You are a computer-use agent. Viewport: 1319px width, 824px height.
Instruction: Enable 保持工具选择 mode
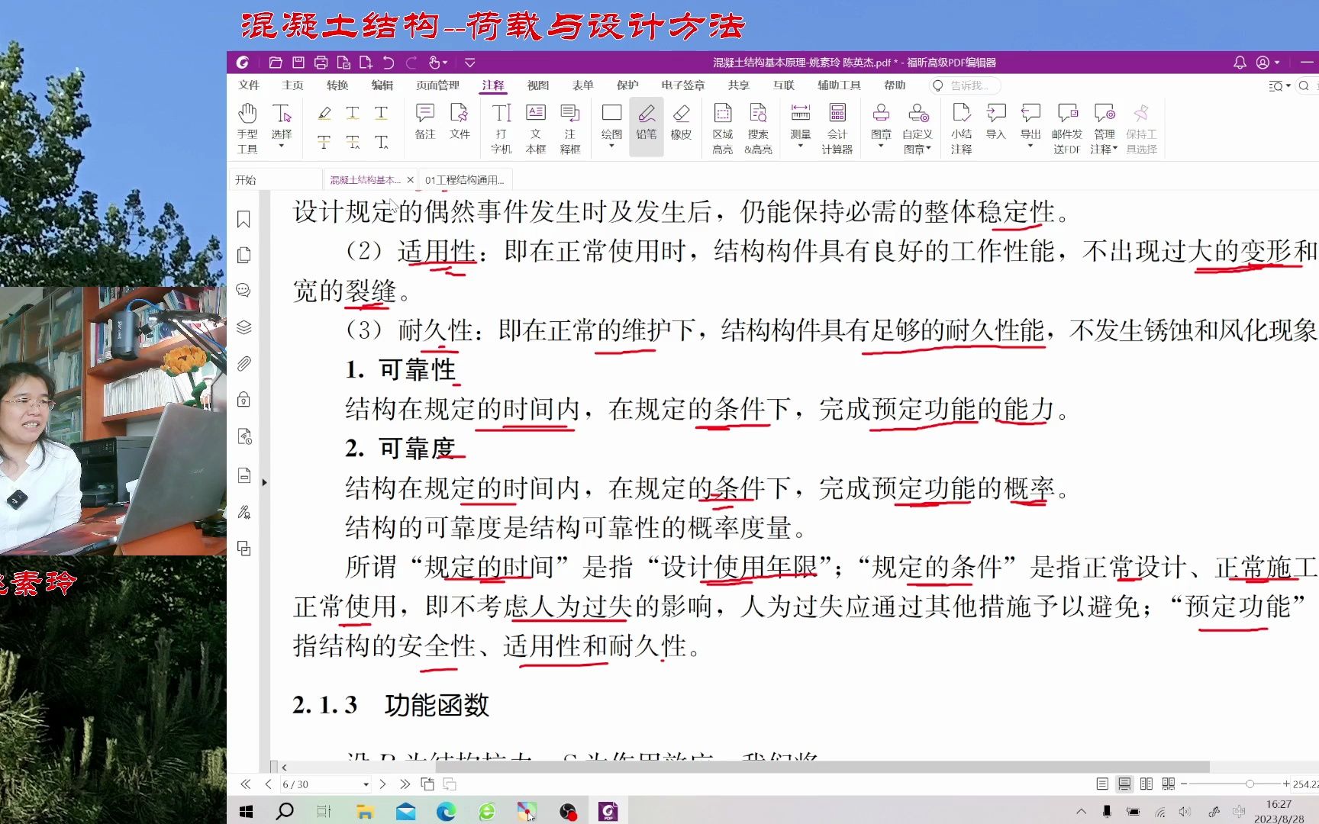tap(1141, 126)
